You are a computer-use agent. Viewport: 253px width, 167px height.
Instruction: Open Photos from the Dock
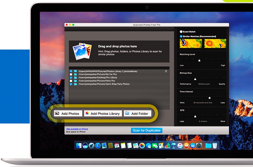coord(141,145)
